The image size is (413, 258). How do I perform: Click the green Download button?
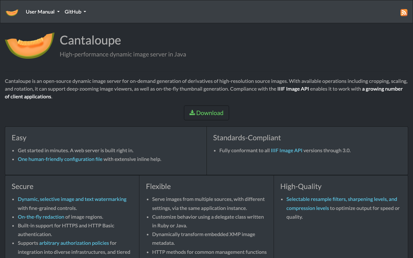pos(206,113)
